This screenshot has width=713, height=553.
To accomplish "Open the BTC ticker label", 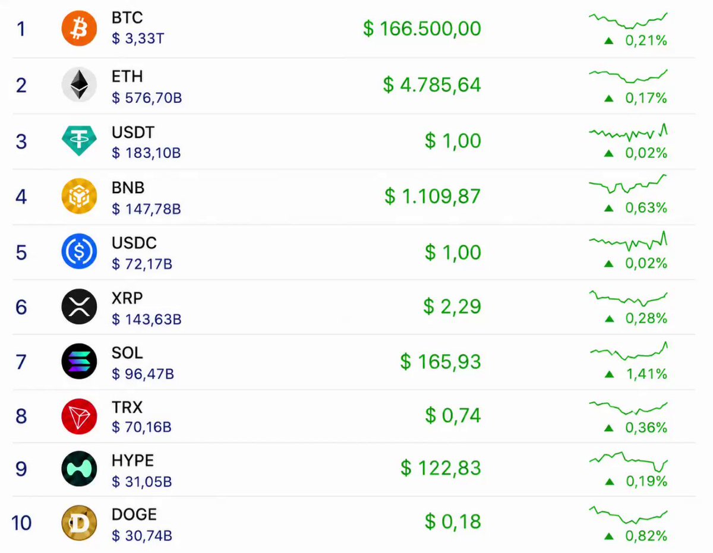I will click(127, 18).
